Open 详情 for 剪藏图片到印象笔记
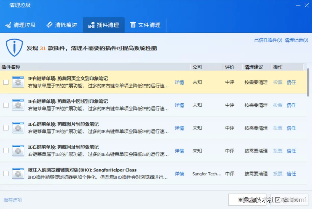 pos(179,128)
